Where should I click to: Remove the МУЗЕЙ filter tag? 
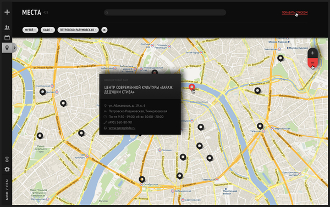pyautogui.click(x=35, y=30)
